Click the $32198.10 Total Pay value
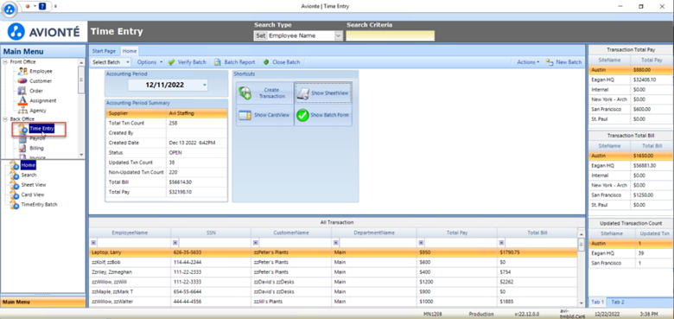The image size is (674, 319). point(181,192)
